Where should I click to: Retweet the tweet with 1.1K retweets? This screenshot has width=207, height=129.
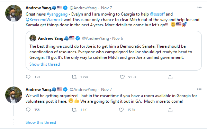(74, 110)
